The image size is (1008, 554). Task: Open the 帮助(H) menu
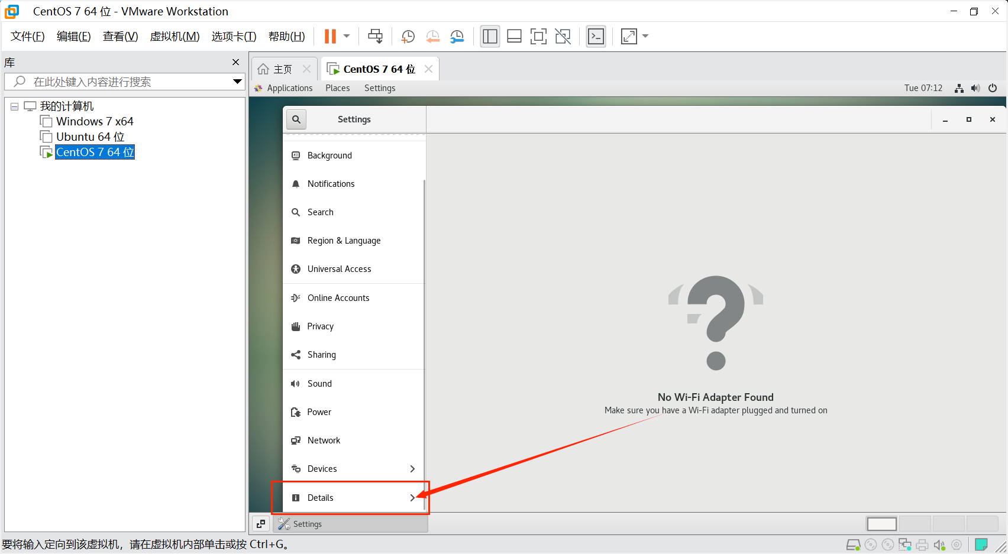(x=287, y=37)
